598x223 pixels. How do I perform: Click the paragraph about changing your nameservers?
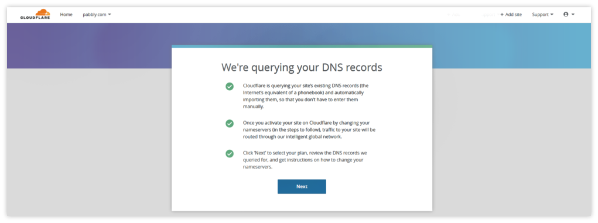tap(309, 129)
